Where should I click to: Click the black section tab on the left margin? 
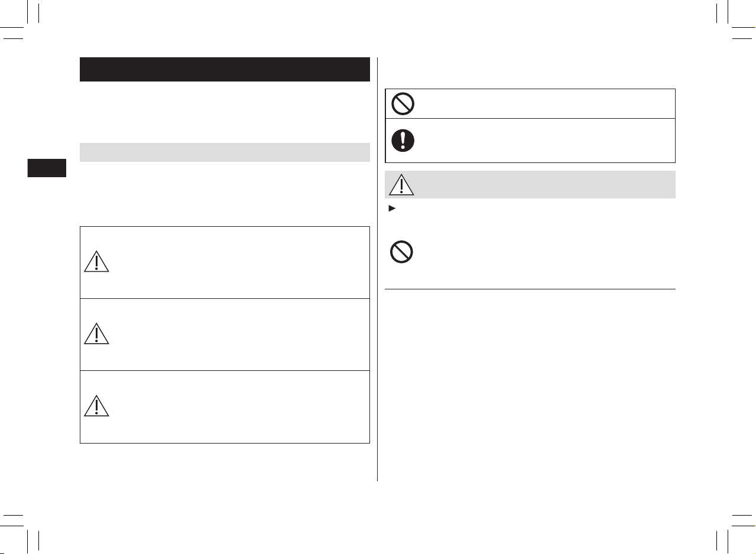tap(47, 167)
